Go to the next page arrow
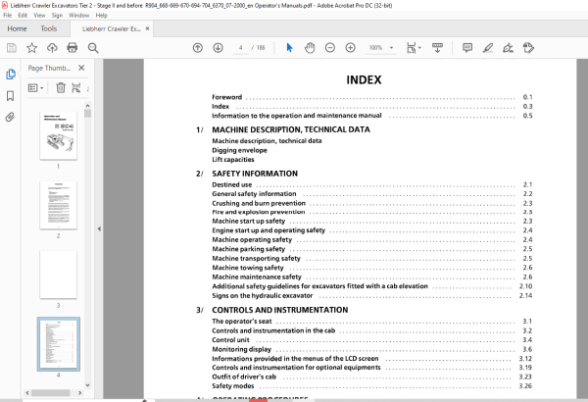Viewport: 588px width, 402px height. [218, 48]
